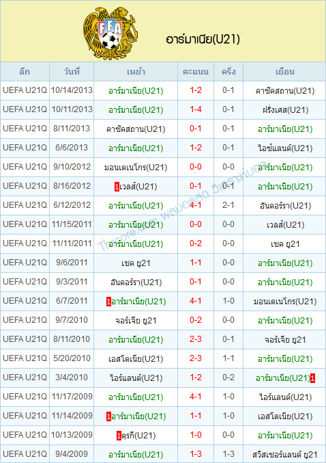
Task: Open away team ไอซ์แลนด์(U21)
Action: (285, 148)
